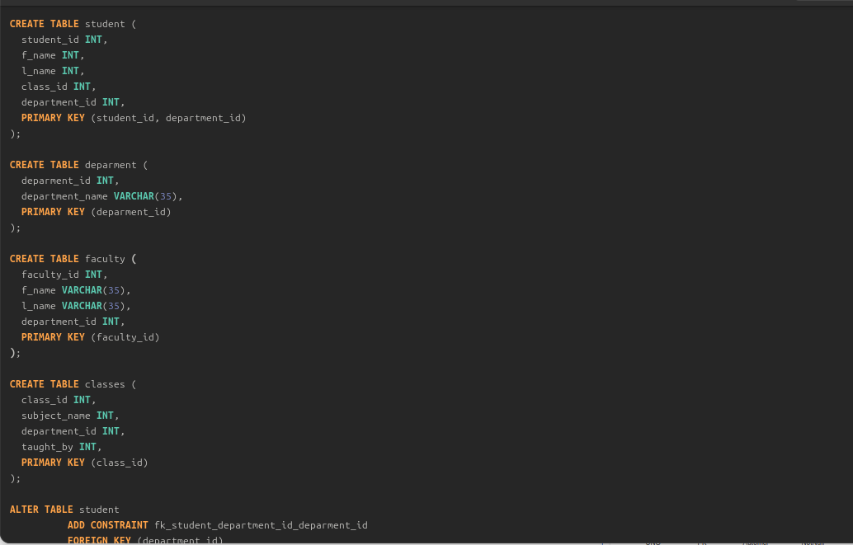Screen dimensions: 853x545
Task: Click 'PRIMARY KEY (student_id, department_id)' line
Action: pos(134,118)
